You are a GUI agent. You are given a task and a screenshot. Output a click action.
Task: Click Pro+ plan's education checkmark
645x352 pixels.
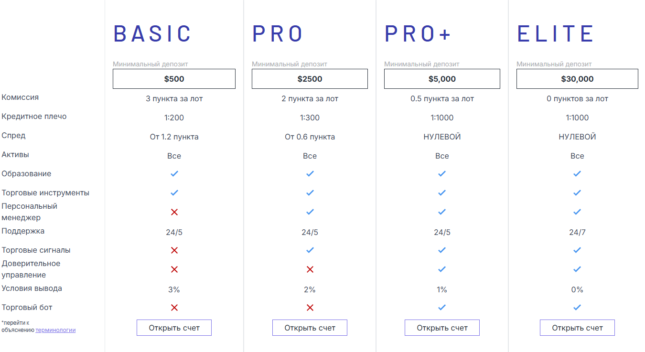point(442,174)
